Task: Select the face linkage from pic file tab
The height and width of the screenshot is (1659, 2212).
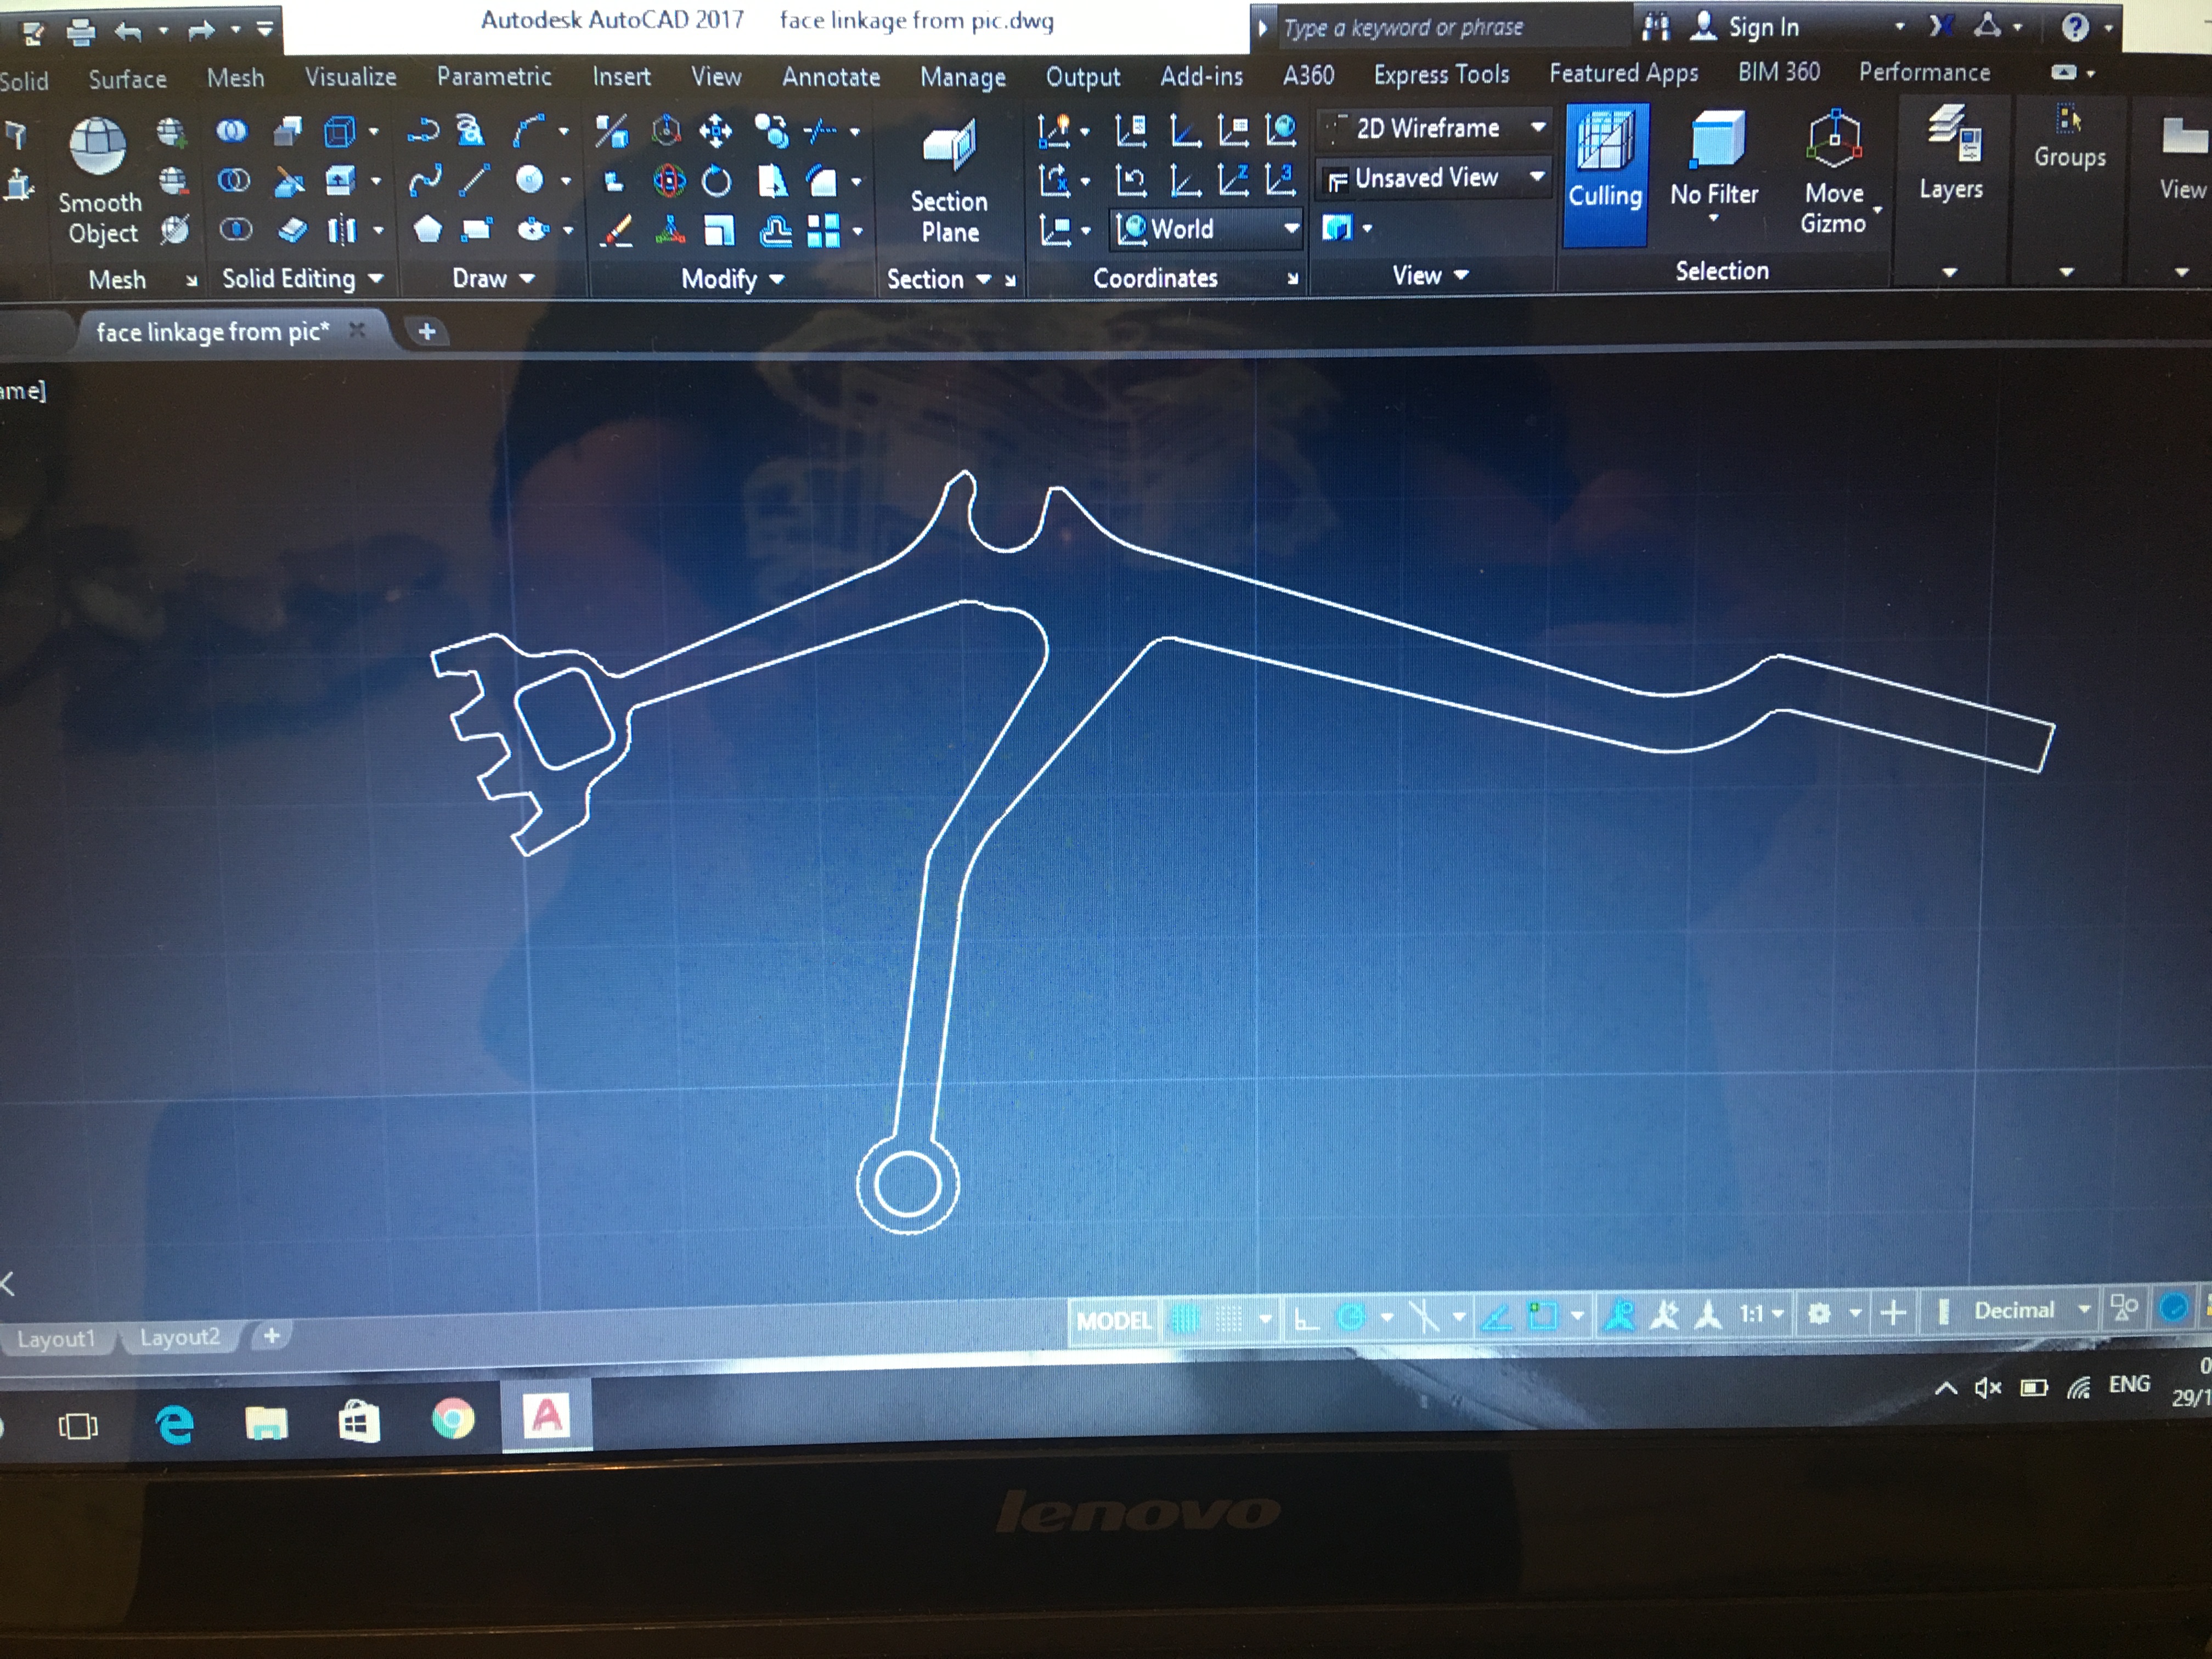Action: coord(213,332)
